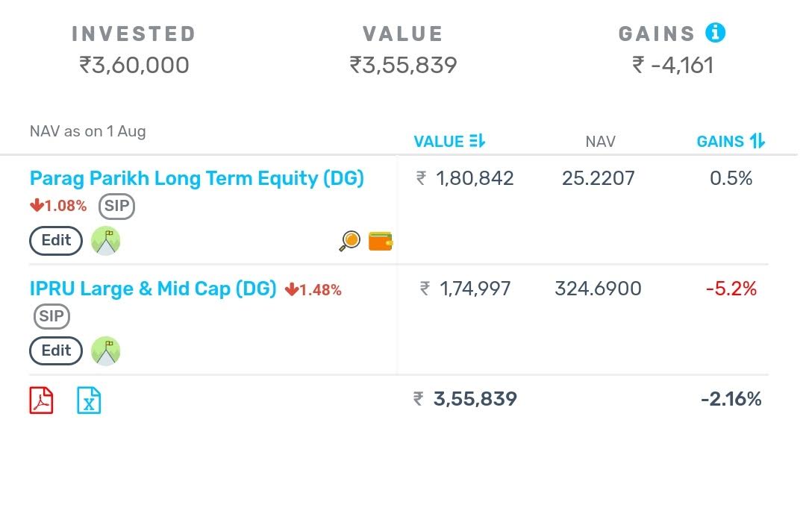Open Parag Parikh Long Term Equity fund details
This screenshot has width=806, height=519.
coord(196,178)
